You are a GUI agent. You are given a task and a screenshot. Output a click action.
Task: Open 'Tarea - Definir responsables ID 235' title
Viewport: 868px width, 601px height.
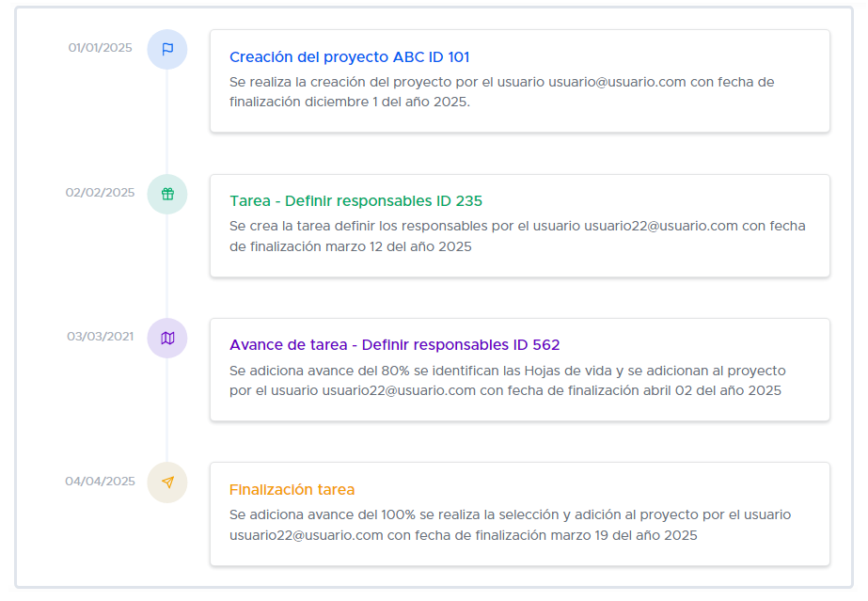point(355,201)
